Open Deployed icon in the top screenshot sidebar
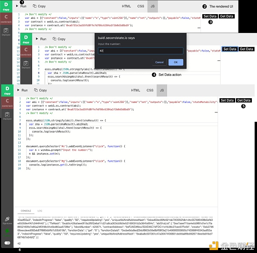Image resolution: width=257 pixels, height=253 pixels. [6, 32]
